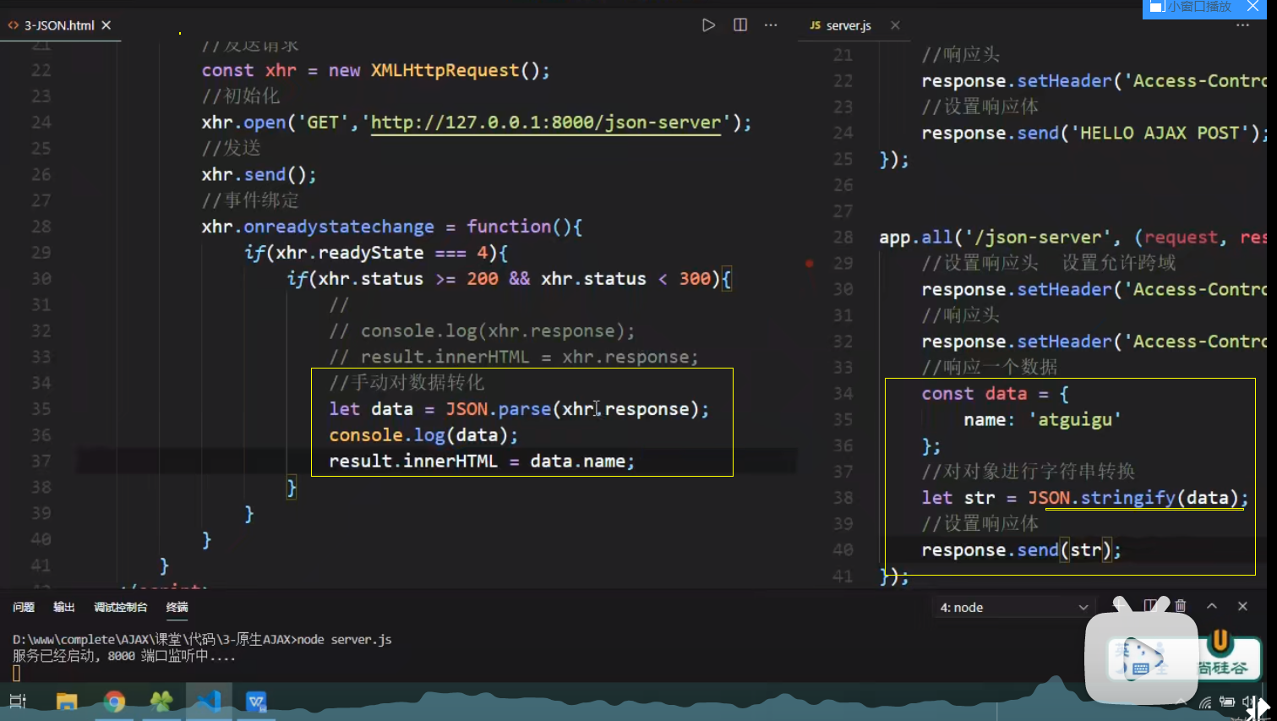The width and height of the screenshot is (1277, 721).
Task: Open the green clover app in the taskbar
Action: pyautogui.click(x=161, y=702)
